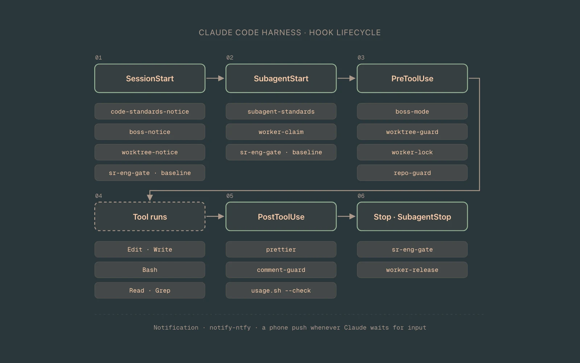This screenshot has height=363, width=580.
Task: Click the worktree-guard hook pill
Action: 412,132
